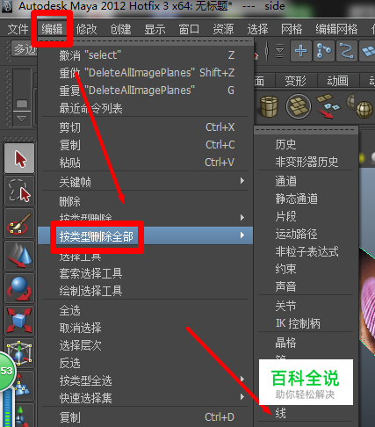Viewport: 375px width, 427px height.
Task: Choose 重做 "DeleteAllImagePlanes" entry
Action: point(145,73)
